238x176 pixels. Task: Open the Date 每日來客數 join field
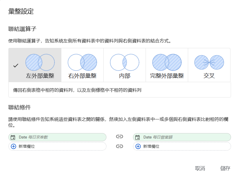(x=57, y=137)
